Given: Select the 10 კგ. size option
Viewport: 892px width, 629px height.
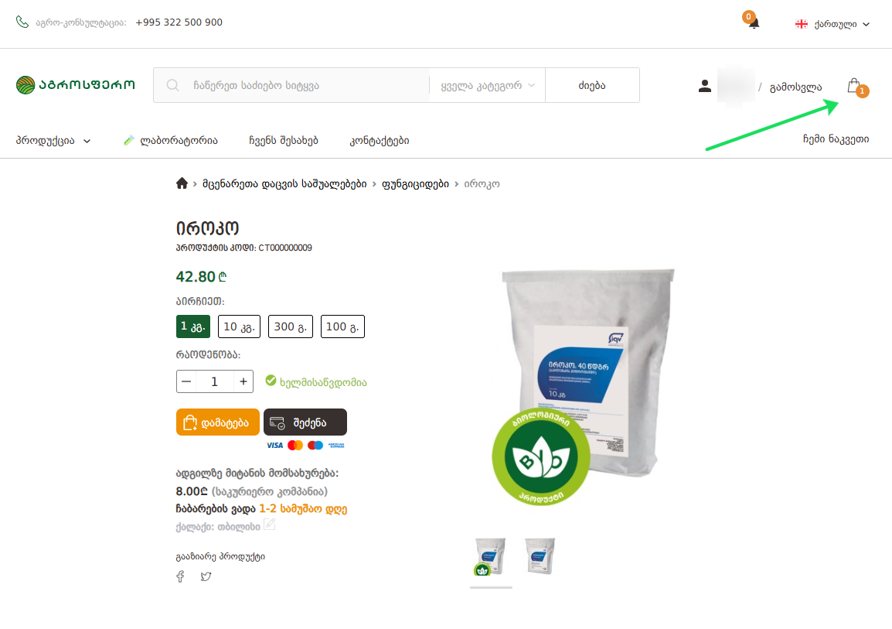Looking at the screenshot, I should pyautogui.click(x=239, y=326).
